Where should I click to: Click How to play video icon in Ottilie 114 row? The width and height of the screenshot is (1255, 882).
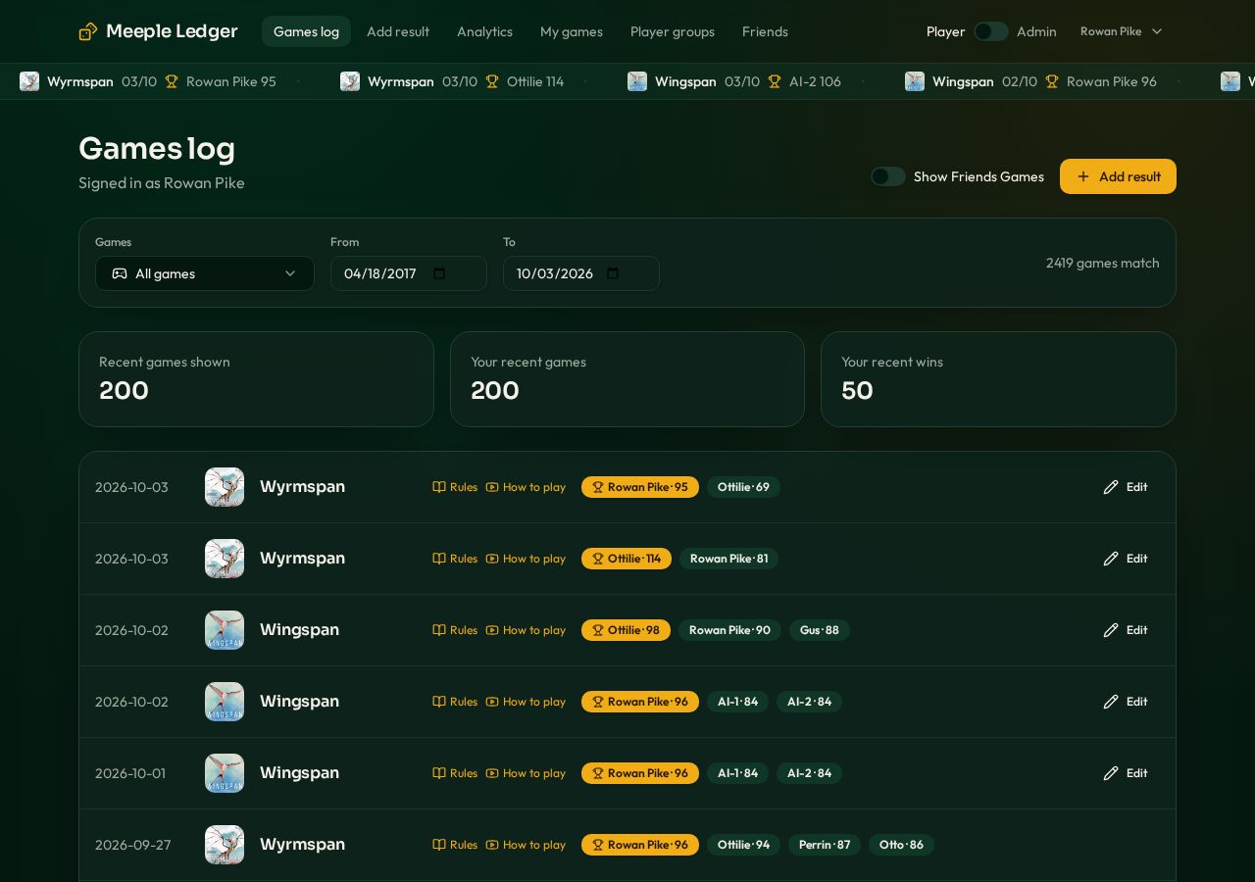(492, 559)
